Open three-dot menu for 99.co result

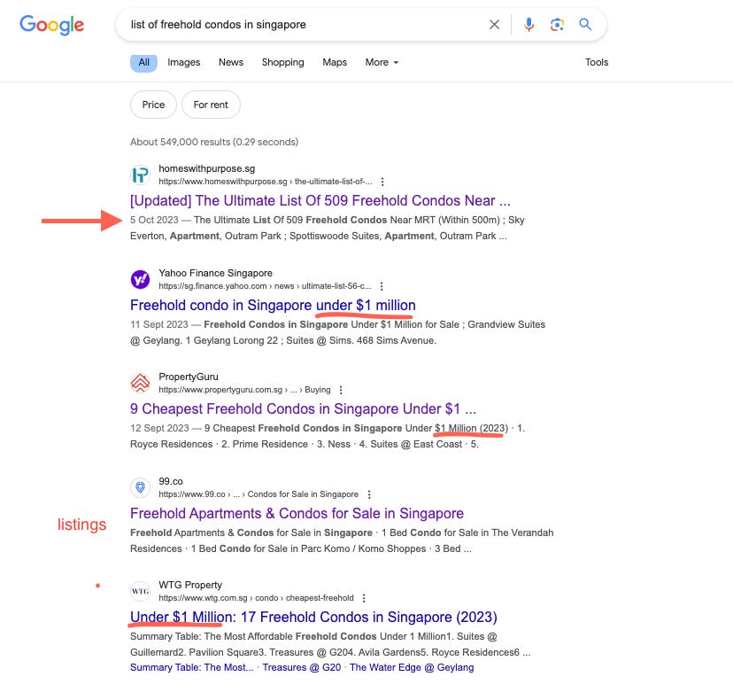coord(369,494)
